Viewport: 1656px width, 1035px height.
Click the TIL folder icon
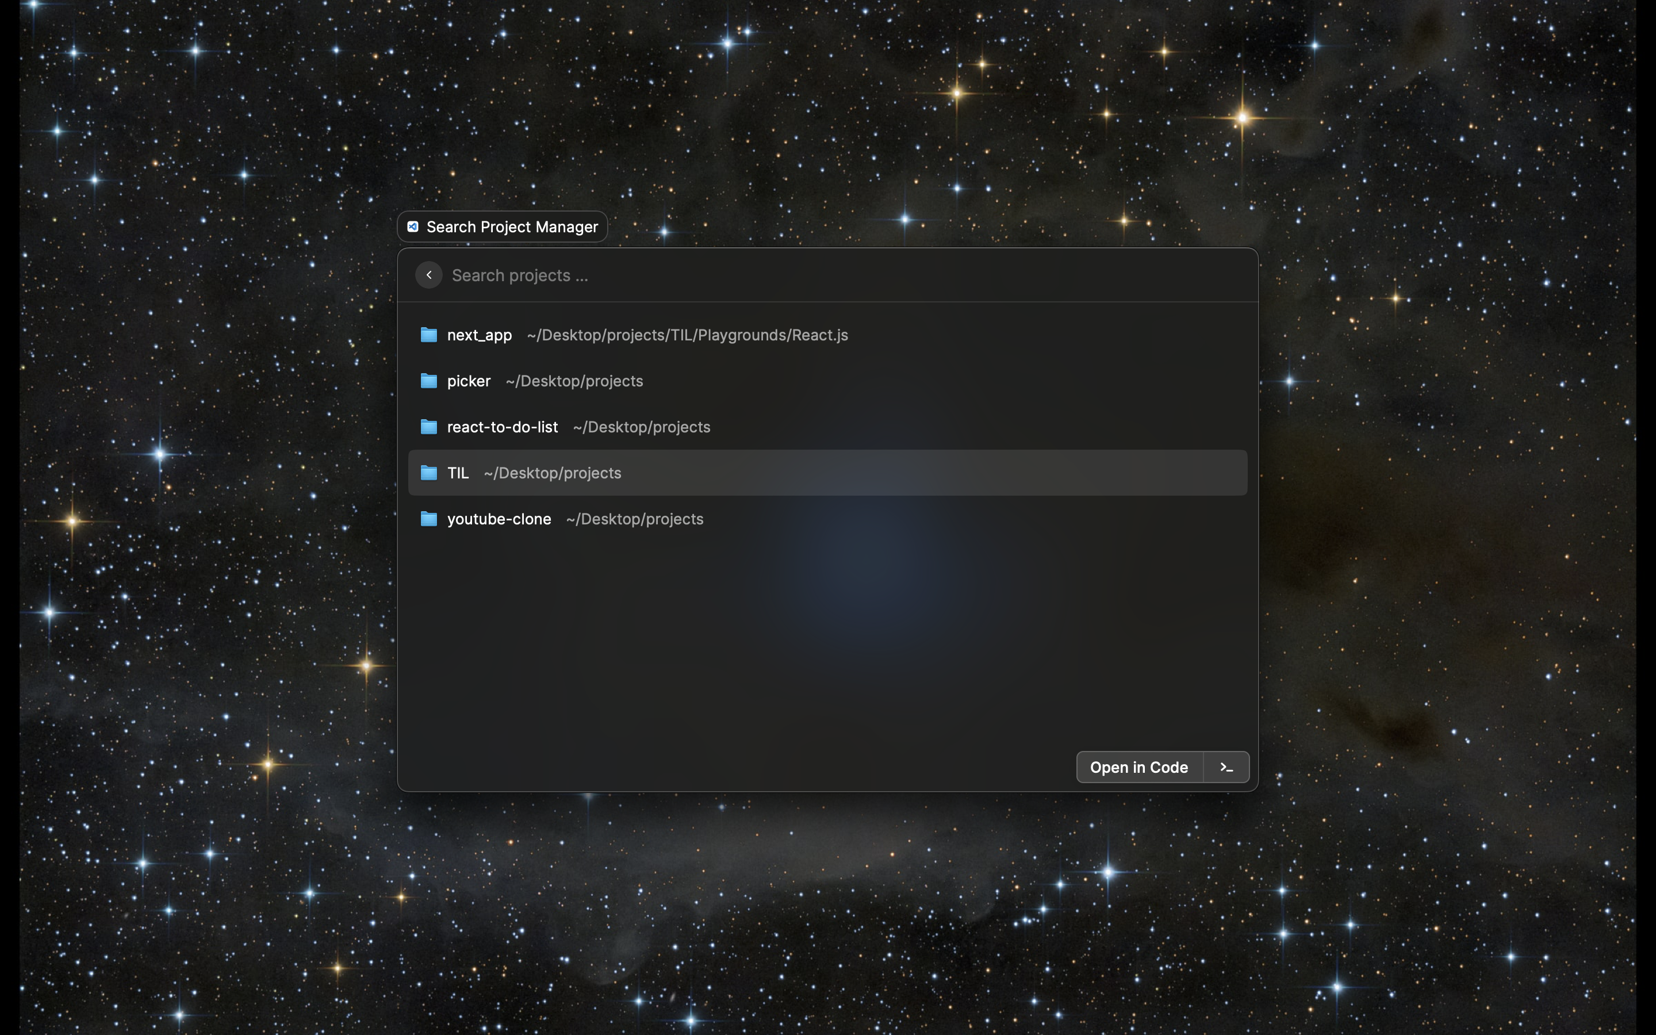[428, 473]
